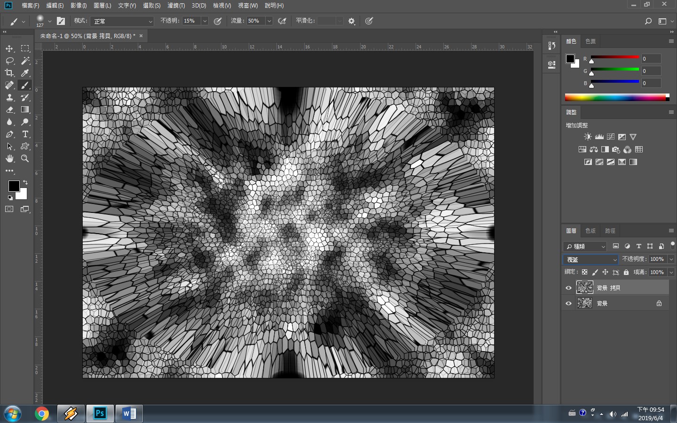
Task: Select the Eraser tool
Action: 9,110
